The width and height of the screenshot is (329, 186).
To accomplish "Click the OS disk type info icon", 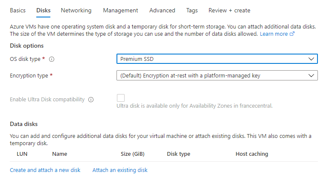I will [x=57, y=59].
